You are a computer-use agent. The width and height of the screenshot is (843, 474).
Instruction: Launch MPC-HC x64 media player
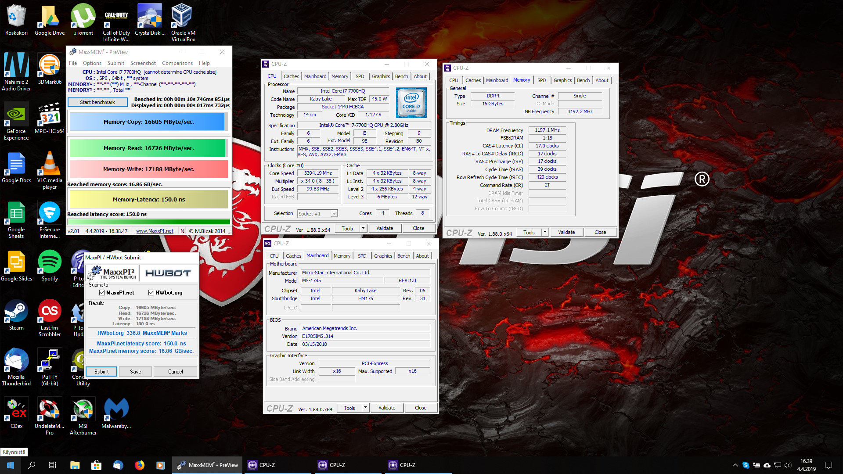[50, 118]
